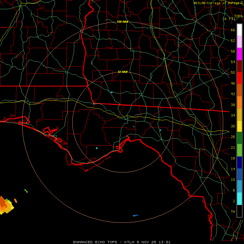Click the "KTLH" station identifier in caption

click(129, 242)
